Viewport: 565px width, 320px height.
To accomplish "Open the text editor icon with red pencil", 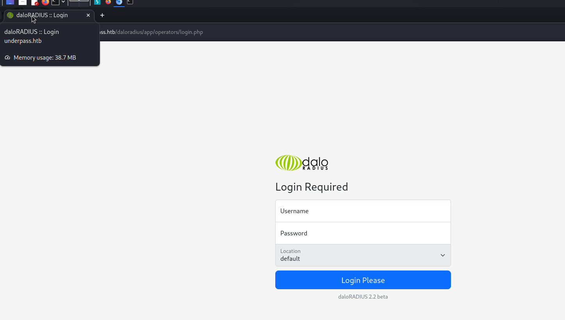I will [35, 2].
